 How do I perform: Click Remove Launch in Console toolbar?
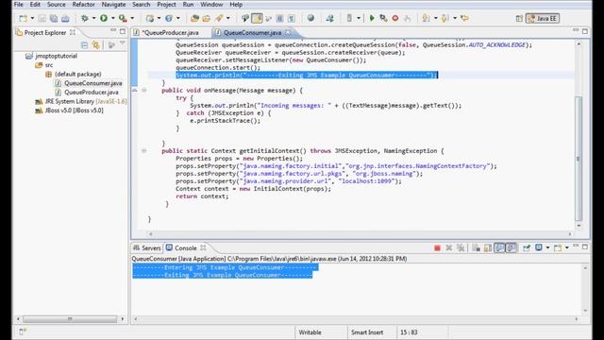449,247
